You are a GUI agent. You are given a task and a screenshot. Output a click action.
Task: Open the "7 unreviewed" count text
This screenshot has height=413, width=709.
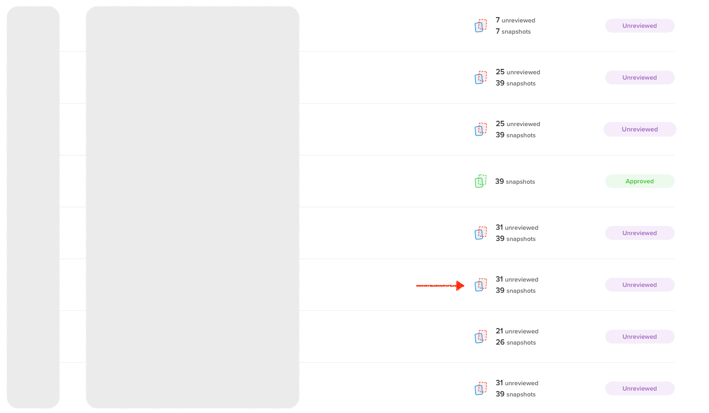click(515, 20)
